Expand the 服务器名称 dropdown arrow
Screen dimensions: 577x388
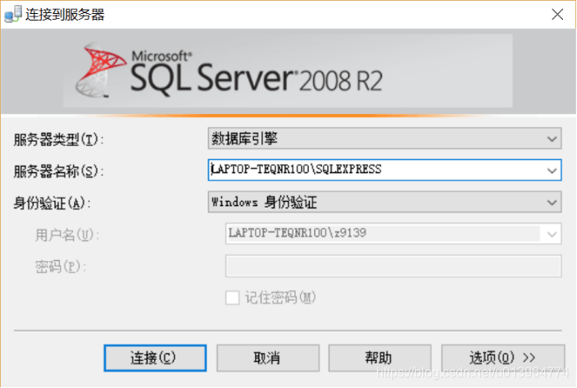coord(552,171)
